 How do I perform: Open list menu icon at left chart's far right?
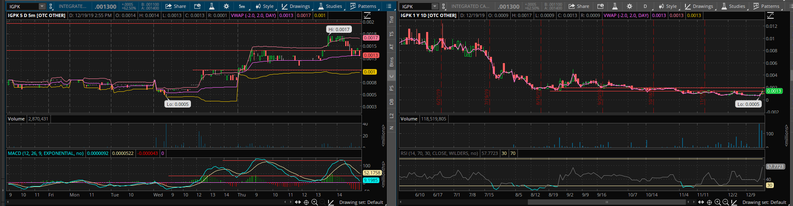(x=389, y=6)
